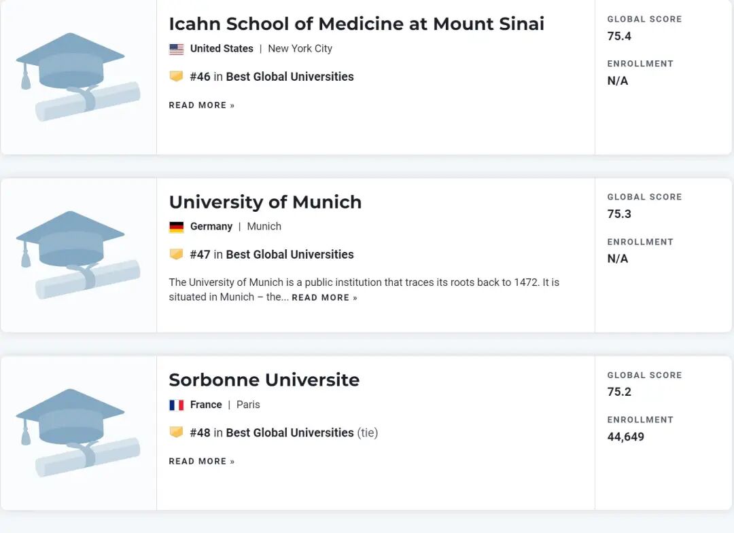Open the University of Munich title link
This screenshot has height=533, width=734.
coord(265,202)
